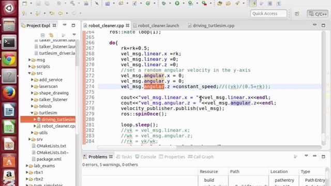Screen dimensions: 331x186
Task: Click the Build hammer icon in toolbar
Action: [72, 3]
